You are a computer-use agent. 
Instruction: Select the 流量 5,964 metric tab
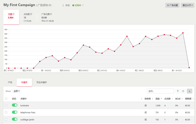click(x=11, y=17)
